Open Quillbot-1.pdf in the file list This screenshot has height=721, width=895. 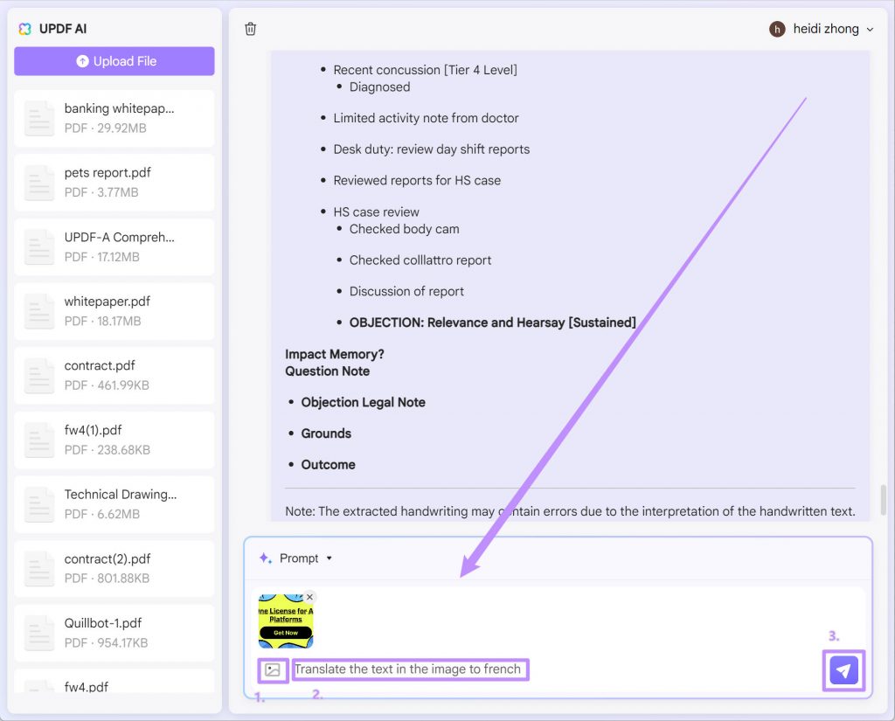[x=114, y=632]
